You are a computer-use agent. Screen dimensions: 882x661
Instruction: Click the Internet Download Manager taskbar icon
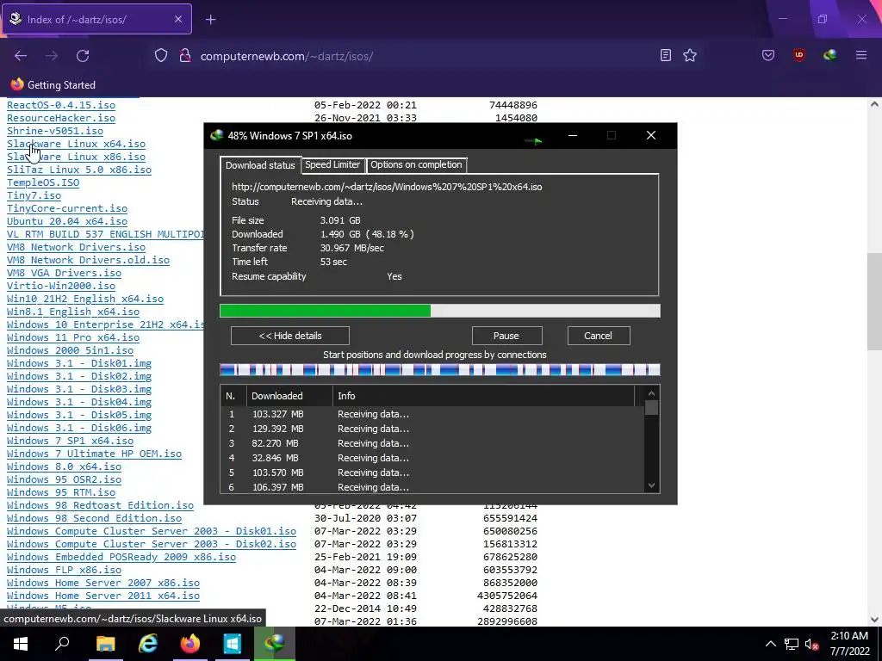[275, 644]
